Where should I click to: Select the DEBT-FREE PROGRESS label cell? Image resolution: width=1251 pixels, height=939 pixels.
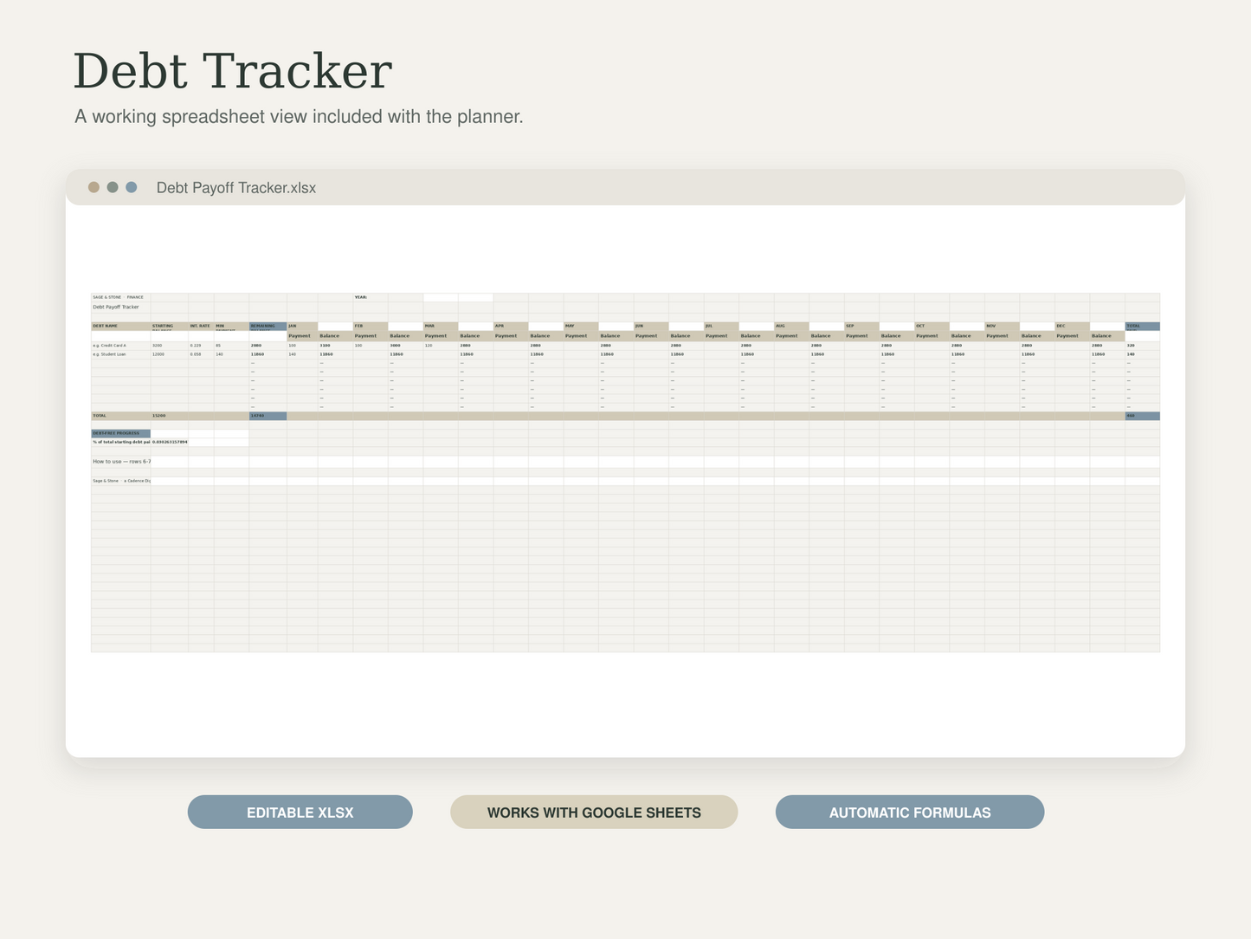click(120, 433)
